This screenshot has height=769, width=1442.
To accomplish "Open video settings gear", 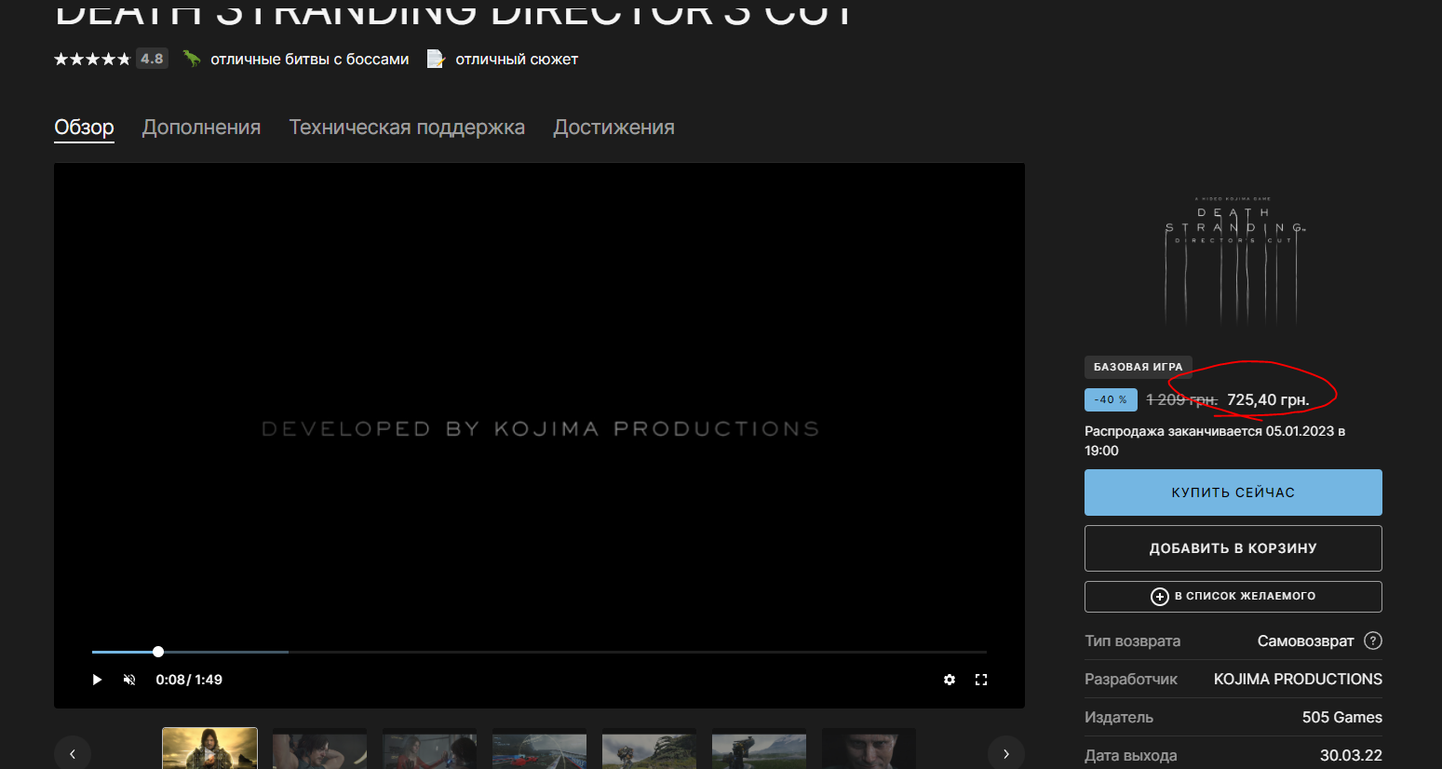I will click(950, 680).
